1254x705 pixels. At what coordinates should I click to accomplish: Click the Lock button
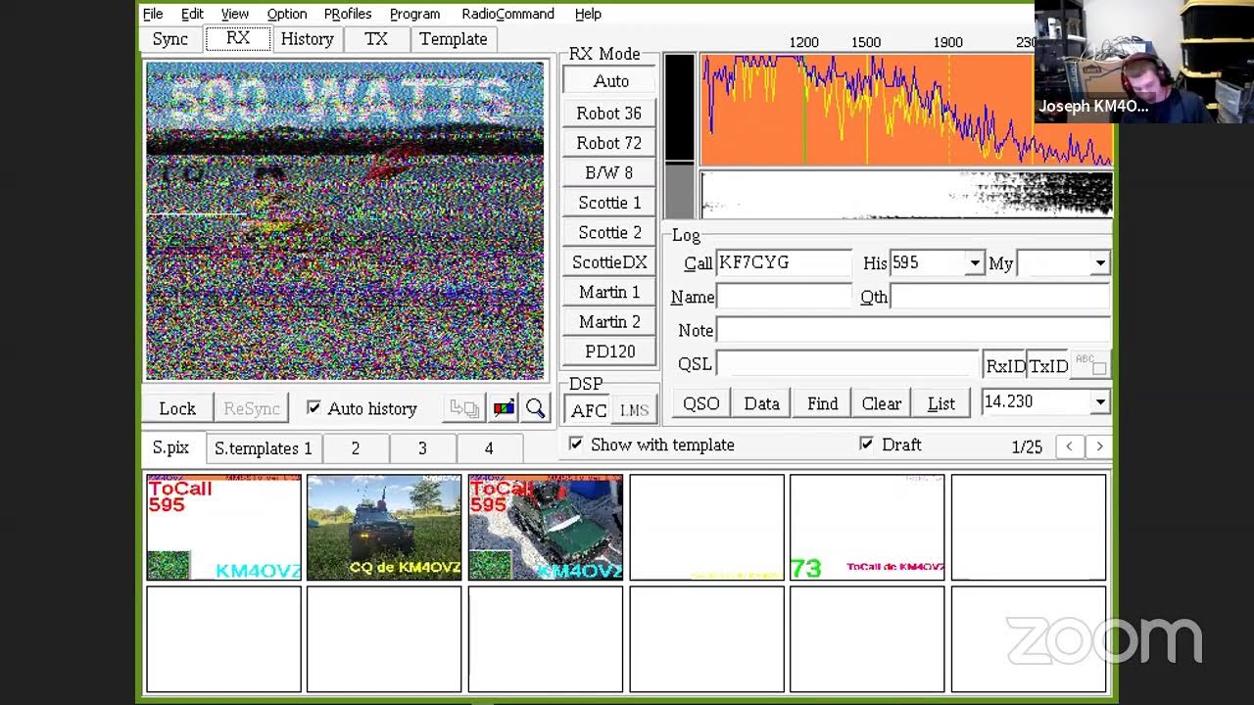(x=177, y=408)
